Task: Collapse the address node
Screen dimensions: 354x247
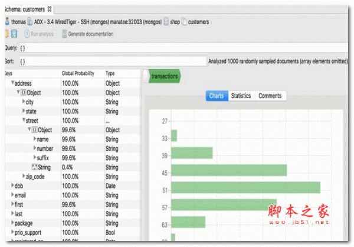Action: [12, 83]
